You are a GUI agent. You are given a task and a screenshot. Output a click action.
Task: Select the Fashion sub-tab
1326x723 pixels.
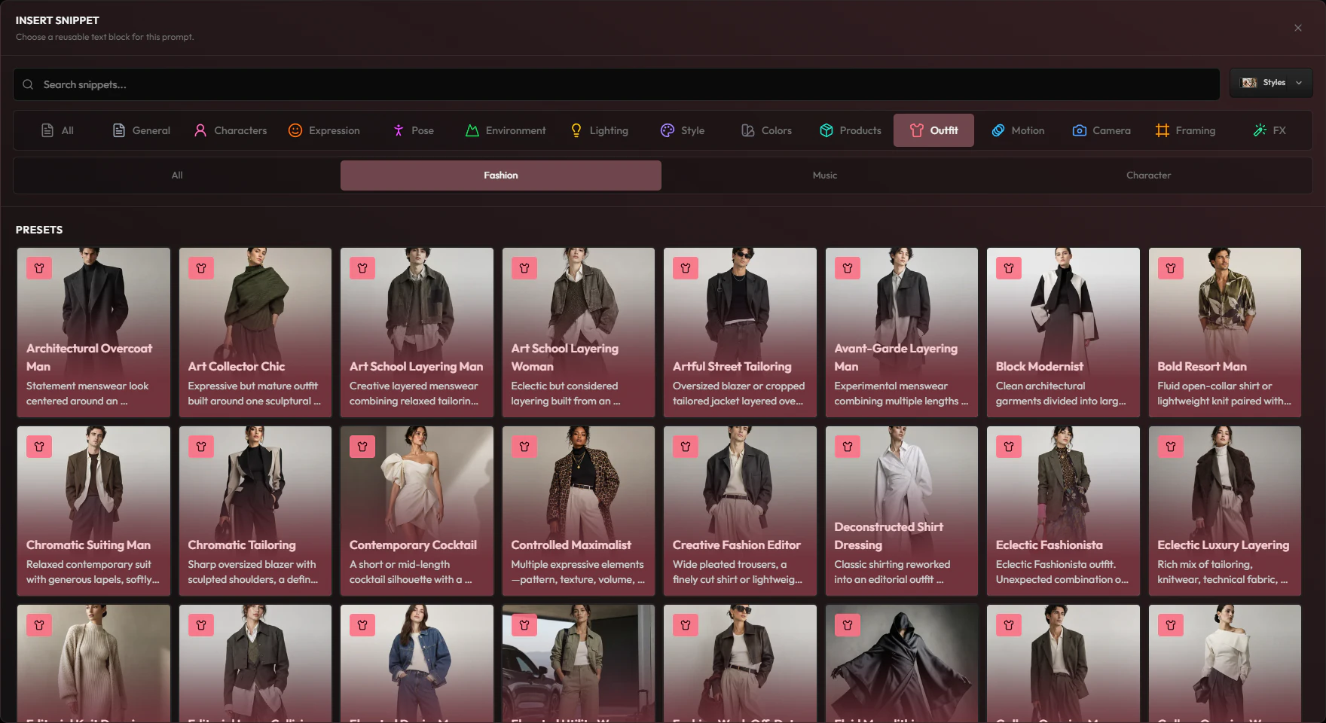coord(501,175)
